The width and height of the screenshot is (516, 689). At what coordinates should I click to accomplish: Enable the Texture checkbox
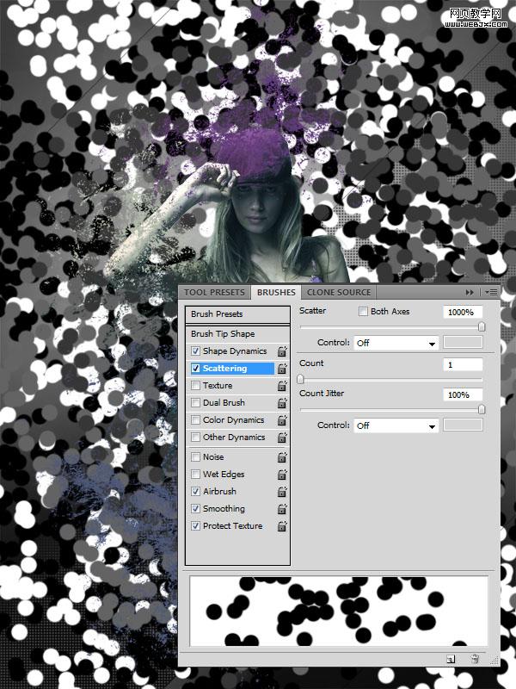click(x=196, y=385)
